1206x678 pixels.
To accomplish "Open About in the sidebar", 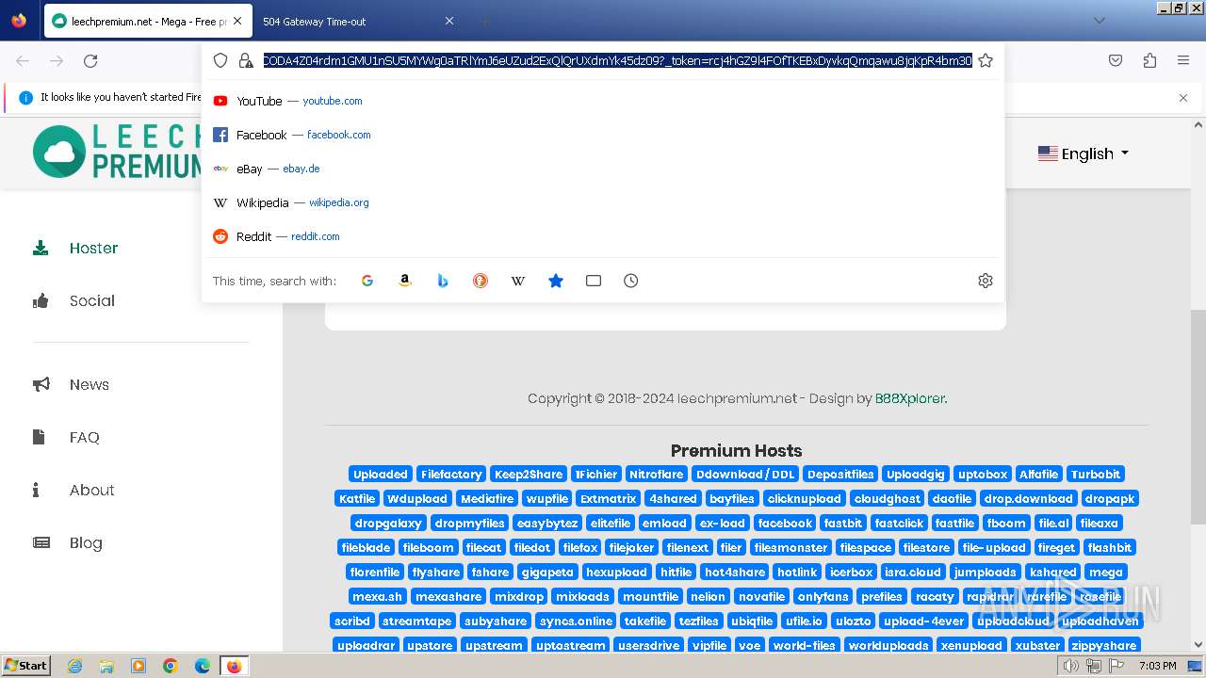I will [x=91, y=490].
